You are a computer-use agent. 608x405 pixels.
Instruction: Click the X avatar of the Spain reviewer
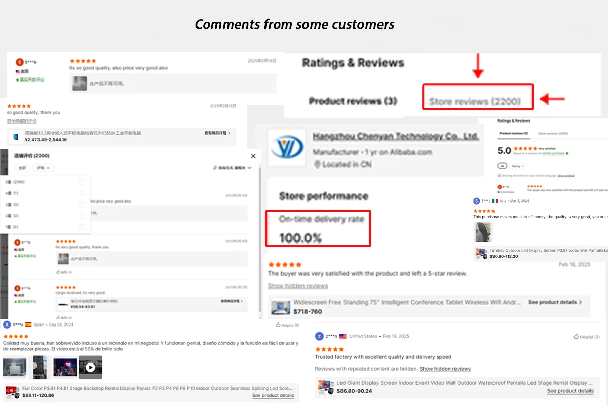[x=7, y=325]
